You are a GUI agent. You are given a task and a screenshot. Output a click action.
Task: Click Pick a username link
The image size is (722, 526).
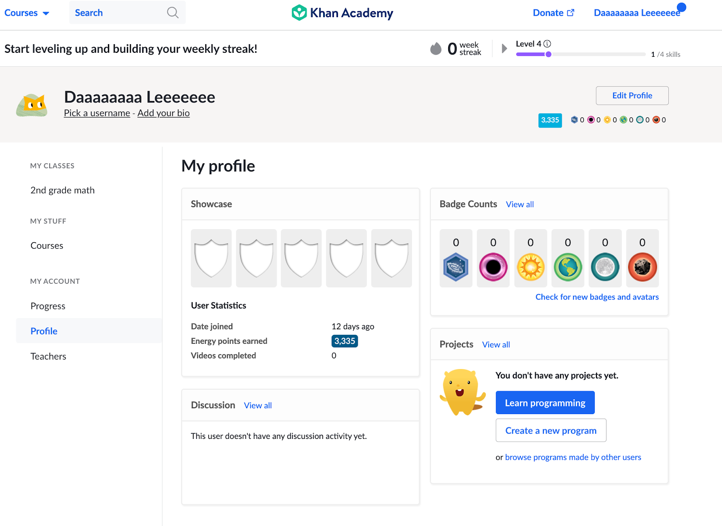coord(97,113)
